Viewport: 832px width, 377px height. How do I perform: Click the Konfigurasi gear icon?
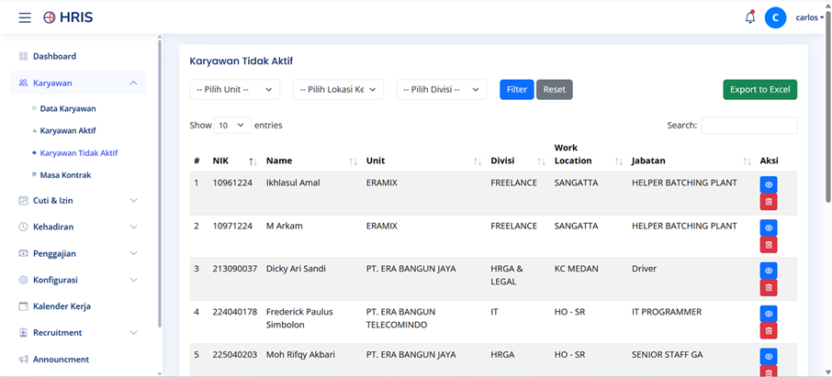point(23,280)
